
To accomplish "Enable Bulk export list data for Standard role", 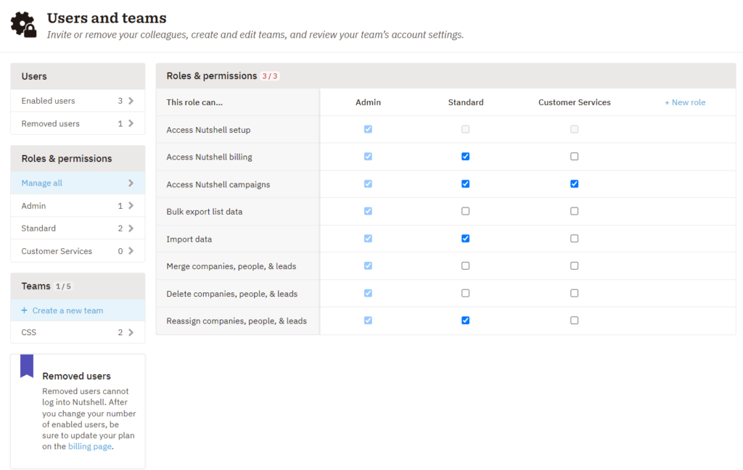I will [465, 211].
